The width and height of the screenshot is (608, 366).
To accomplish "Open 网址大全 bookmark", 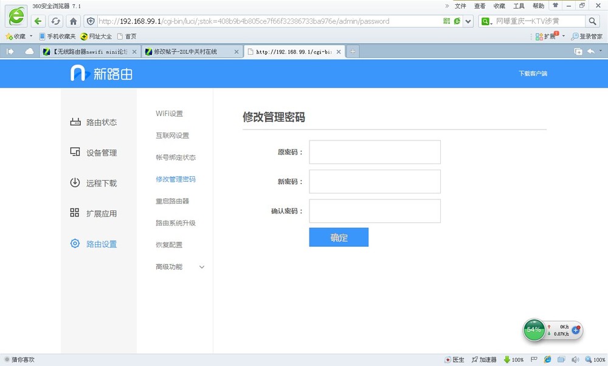I will pos(96,36).
